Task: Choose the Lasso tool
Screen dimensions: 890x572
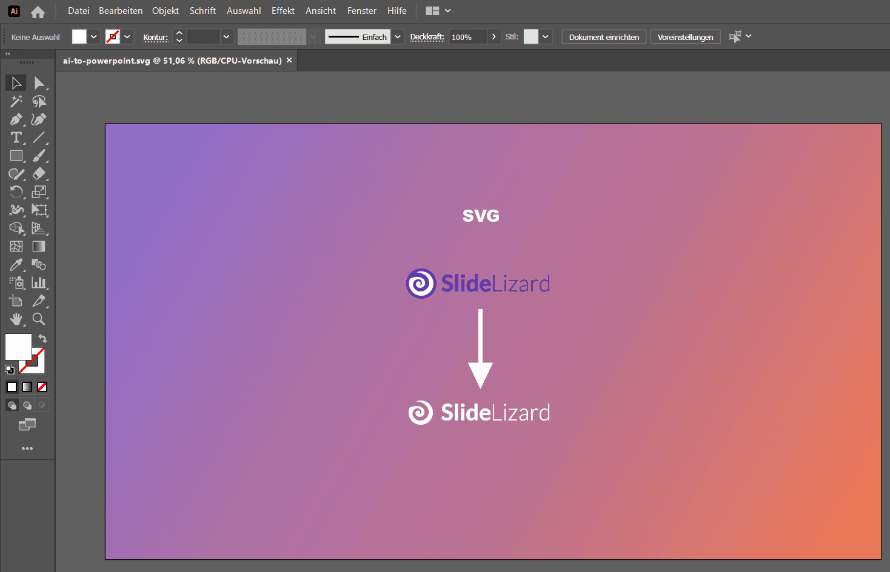Action: pos(39,101)
